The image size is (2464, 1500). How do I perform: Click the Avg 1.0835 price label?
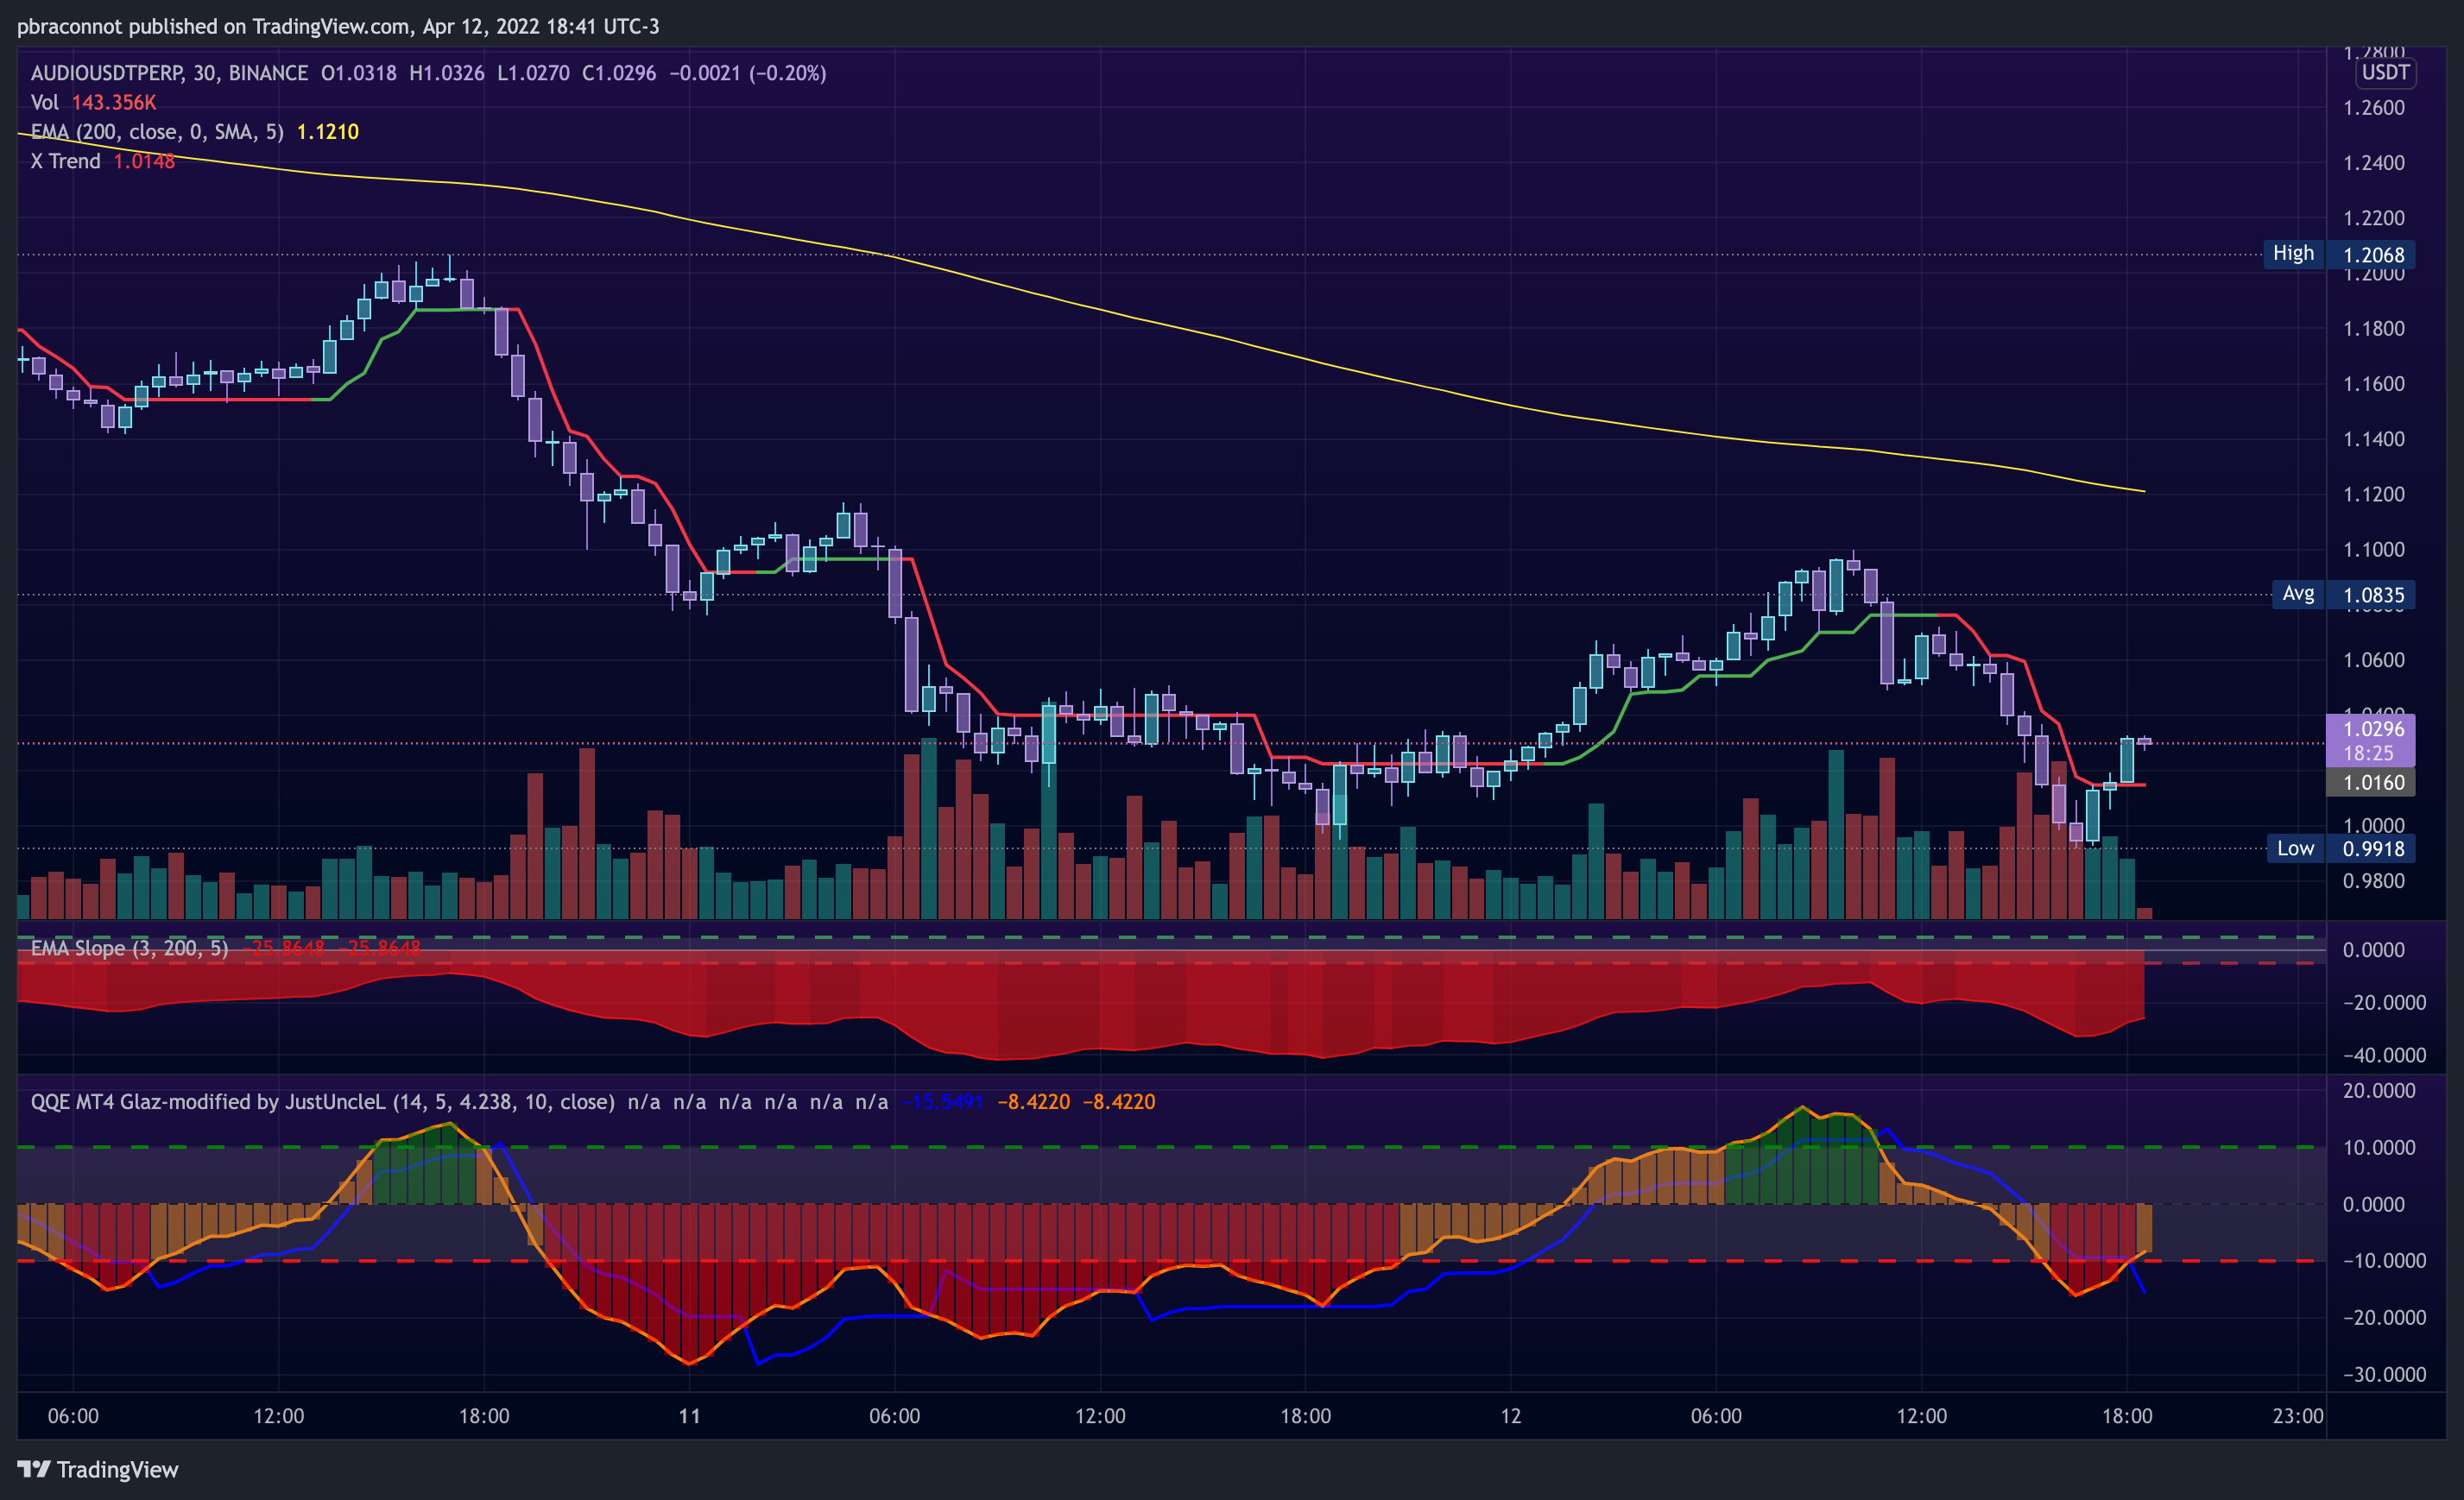pos(2344,595)
